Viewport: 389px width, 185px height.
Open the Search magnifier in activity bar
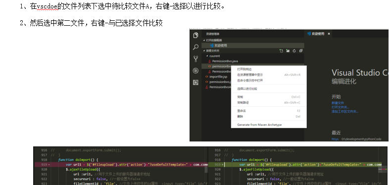click(196, 47)
